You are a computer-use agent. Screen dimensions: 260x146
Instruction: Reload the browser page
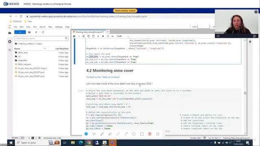(21, 16)
